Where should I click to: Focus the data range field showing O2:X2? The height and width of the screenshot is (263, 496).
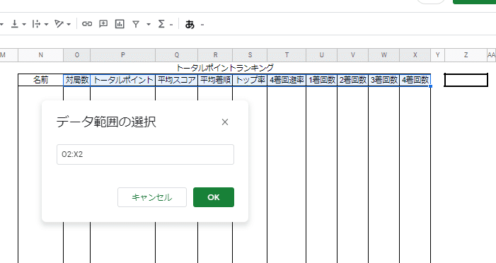click(x=145, y=154)
